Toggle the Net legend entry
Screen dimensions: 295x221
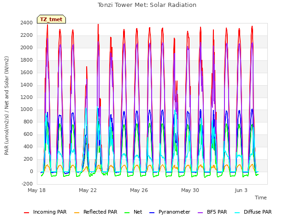click(x=133, y=212)
